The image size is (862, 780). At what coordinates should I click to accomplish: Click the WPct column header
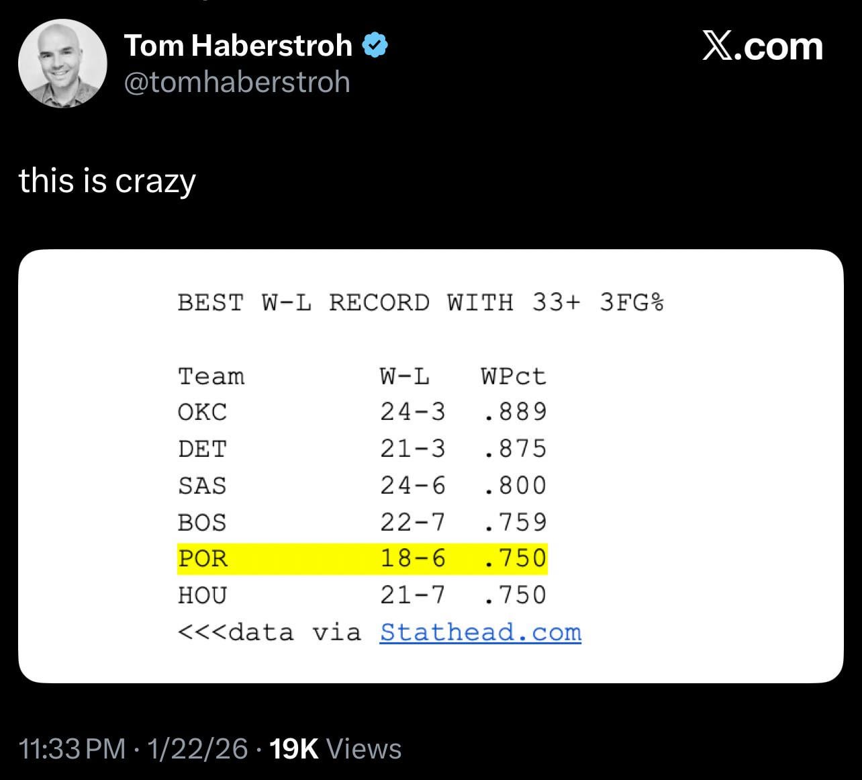[x=514, y=376]
